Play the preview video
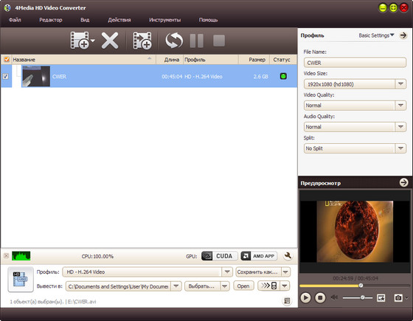Screen dimensions: 413x321 305,298
